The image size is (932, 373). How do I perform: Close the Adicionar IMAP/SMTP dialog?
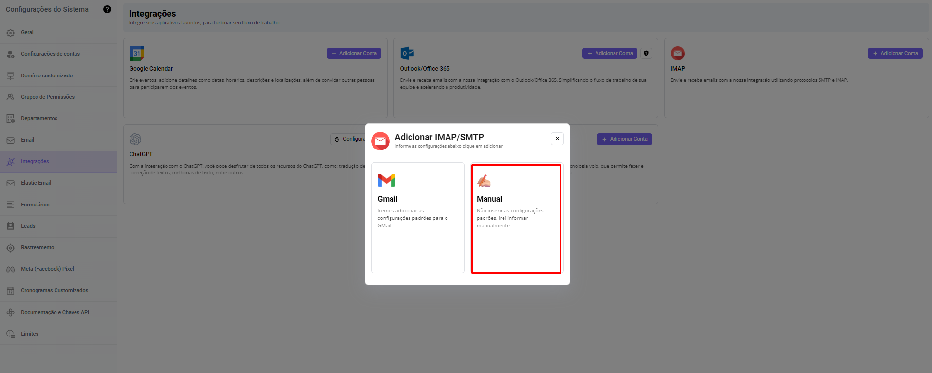pos(557,139)
